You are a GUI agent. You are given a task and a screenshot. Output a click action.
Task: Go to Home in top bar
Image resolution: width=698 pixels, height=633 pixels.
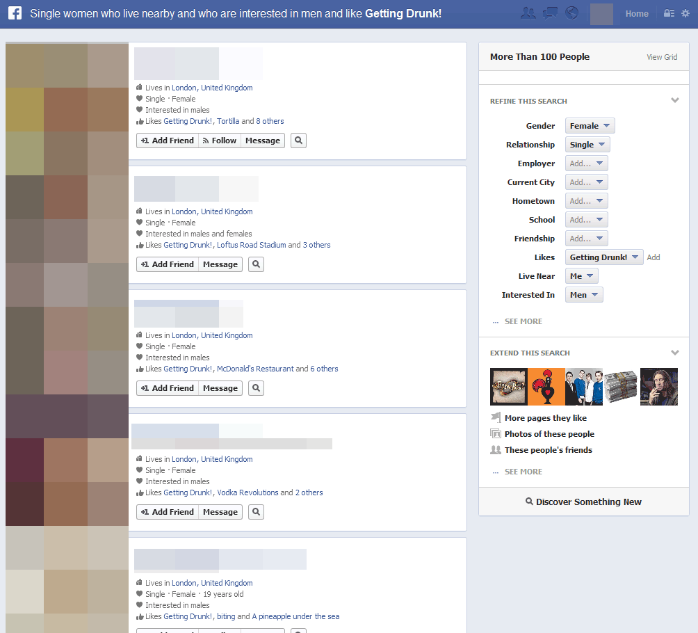637,13
